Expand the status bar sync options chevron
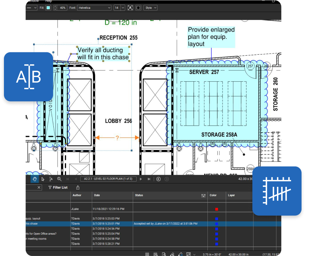This screenshot has height=256, width=314. tap(194, 254)
